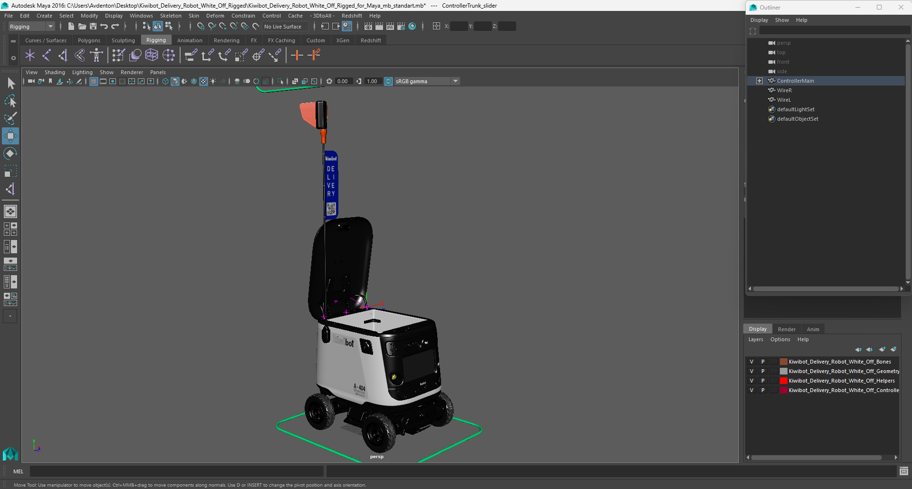Select the Scale tool
912x489 pixels.
[x=10, y=171]
